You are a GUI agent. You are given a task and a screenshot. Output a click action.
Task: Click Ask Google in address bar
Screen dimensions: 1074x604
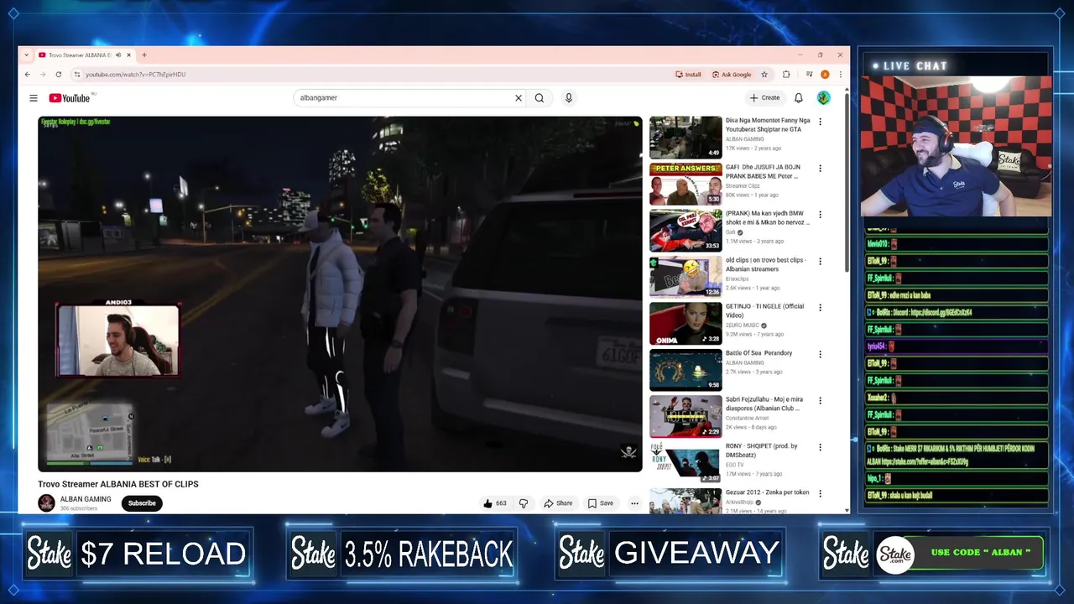pos(732,75)
